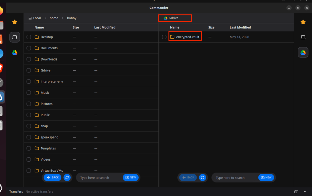Expand the Transfers panel chevron
Screen dimensions: 312x196
[x=305, y=191]
